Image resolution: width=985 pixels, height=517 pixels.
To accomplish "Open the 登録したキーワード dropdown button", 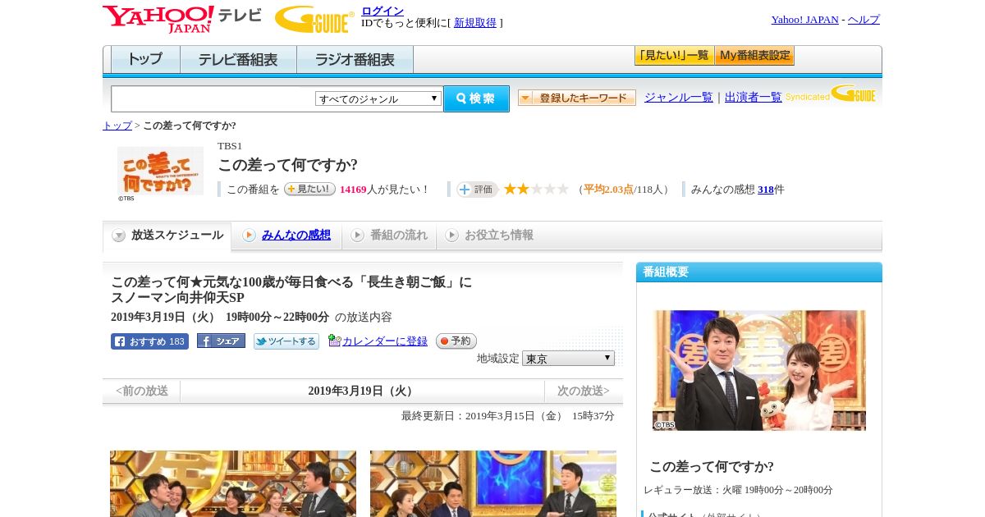I will 577,98.
